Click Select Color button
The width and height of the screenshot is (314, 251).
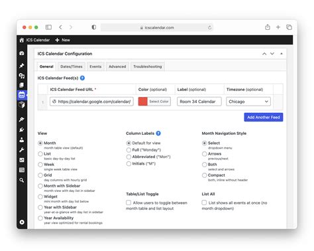pos(159,102)
